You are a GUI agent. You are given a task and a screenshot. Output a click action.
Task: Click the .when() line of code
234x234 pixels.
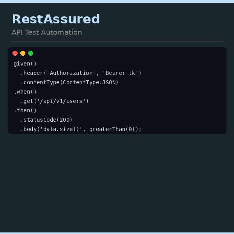[25, 92]
